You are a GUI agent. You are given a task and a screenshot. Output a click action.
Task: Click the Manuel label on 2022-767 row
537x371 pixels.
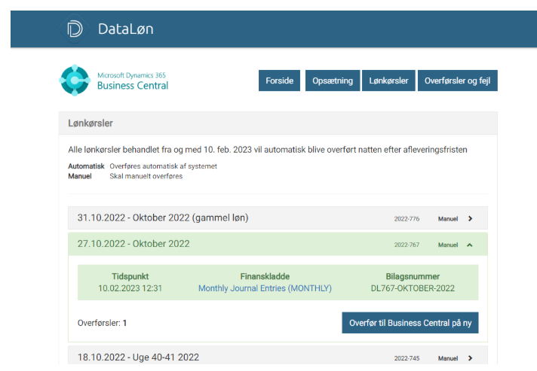[447, 245]
